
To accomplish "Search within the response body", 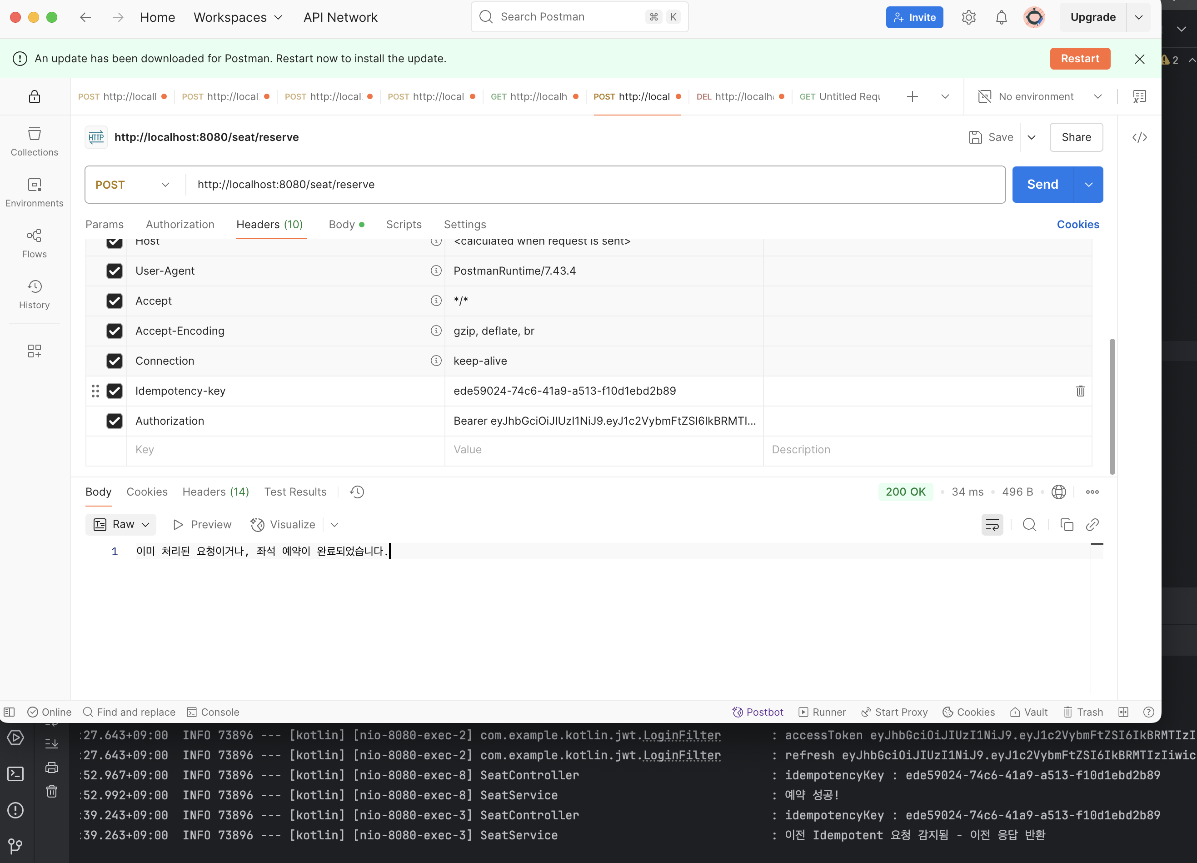I will pos(1029,524).
